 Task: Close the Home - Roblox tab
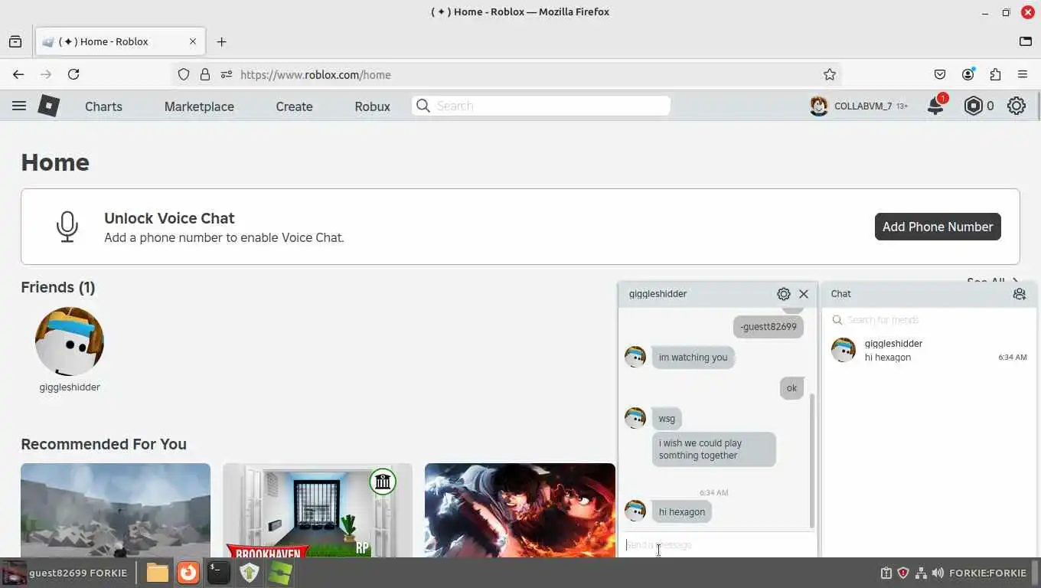(x=193, y=41)
